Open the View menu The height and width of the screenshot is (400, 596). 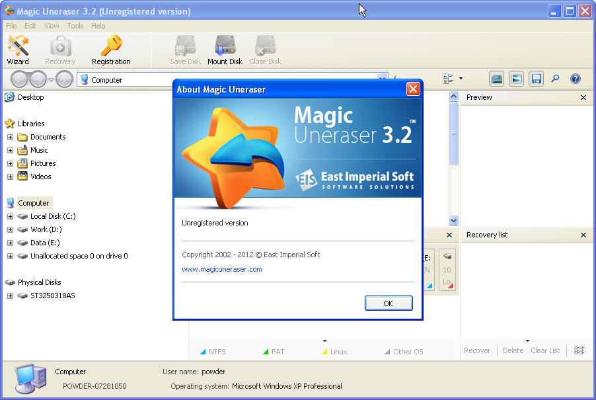point(52,26)
